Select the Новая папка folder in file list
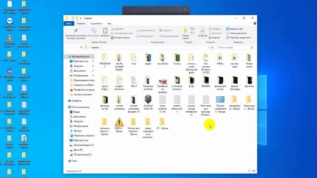This screenshot has width=317, height=178. click(x=249, y=58)
